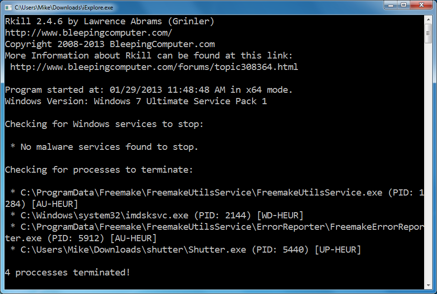Click the Program started at timestamp line
437x294 pixels.
pos(149,90)
